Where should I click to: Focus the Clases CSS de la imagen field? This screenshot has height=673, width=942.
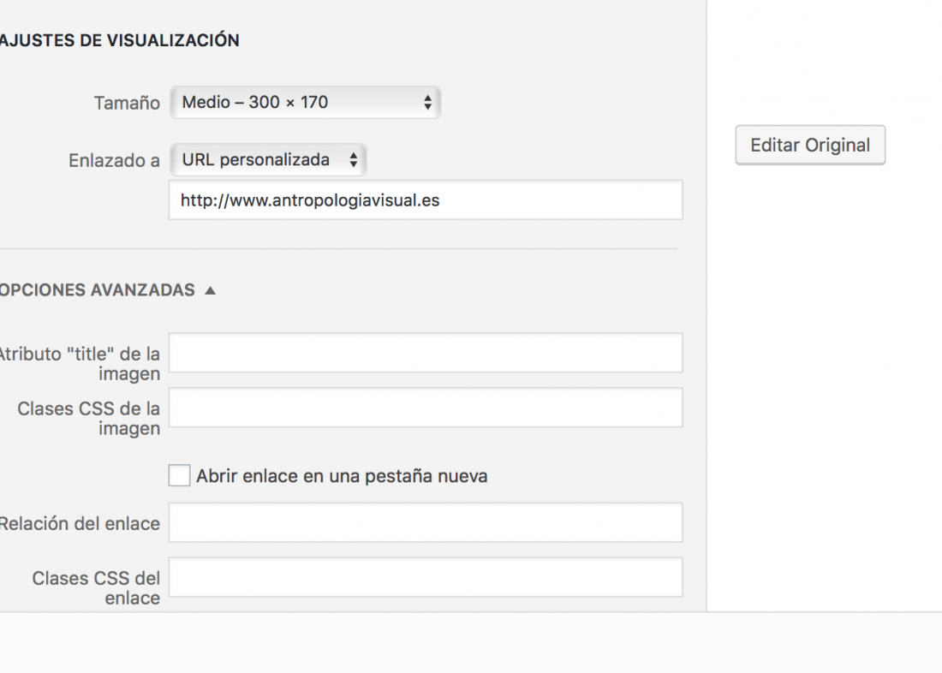point(426,408)
